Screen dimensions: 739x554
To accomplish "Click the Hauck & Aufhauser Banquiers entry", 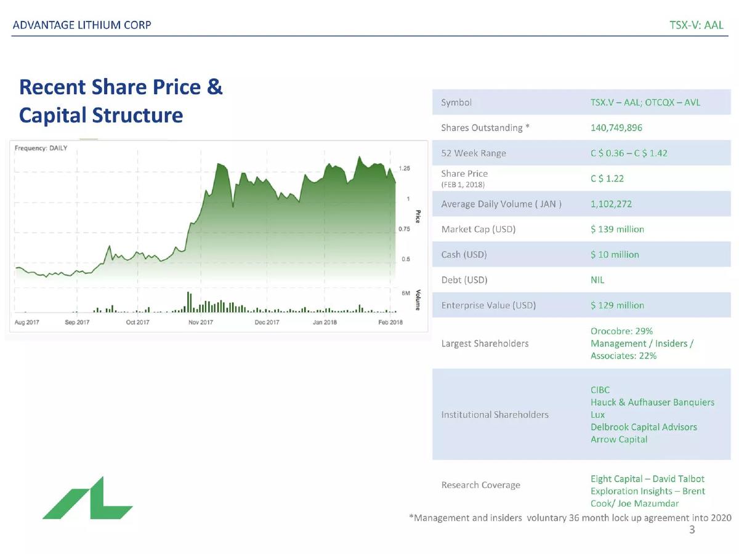I will (652, 402).
